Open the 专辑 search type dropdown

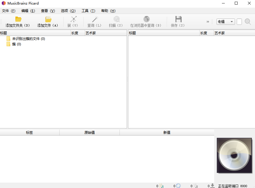[226, 22]
